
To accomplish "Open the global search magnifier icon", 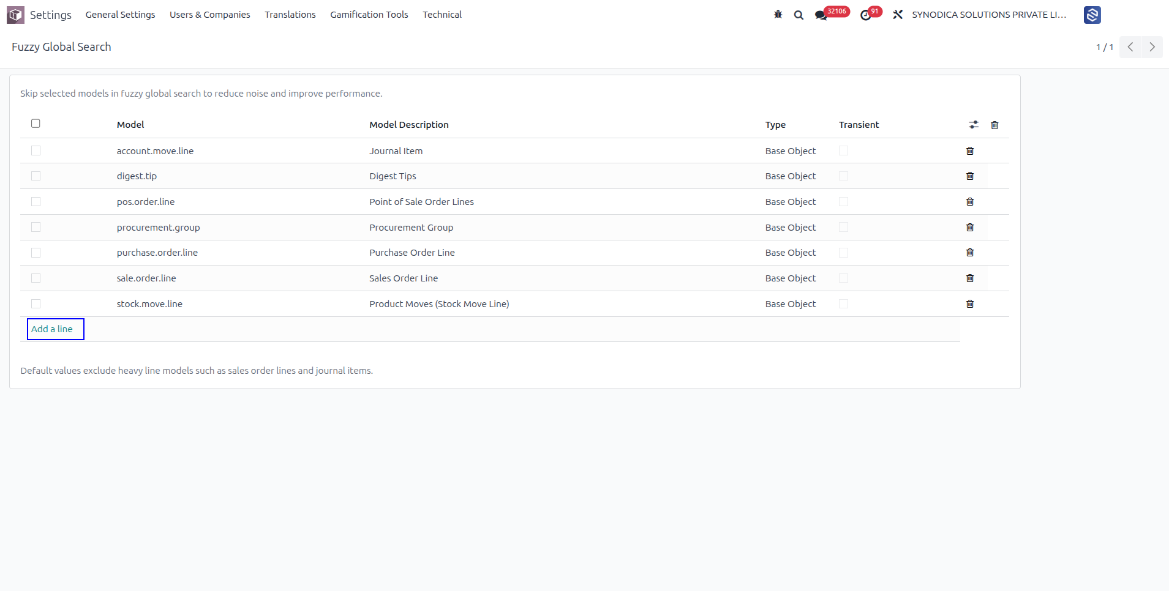I will point(799,15).
